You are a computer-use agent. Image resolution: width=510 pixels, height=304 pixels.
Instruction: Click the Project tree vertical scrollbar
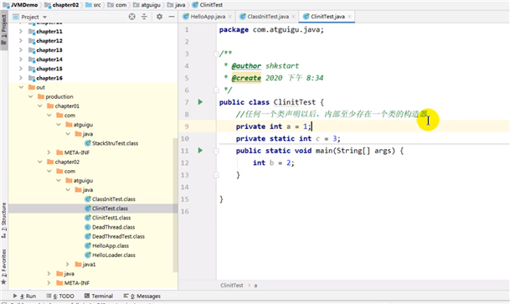pos(175,205)
